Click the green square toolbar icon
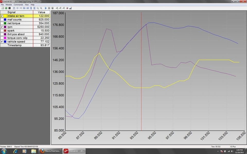This screenshot has width=247, height=154. point(6,8)
